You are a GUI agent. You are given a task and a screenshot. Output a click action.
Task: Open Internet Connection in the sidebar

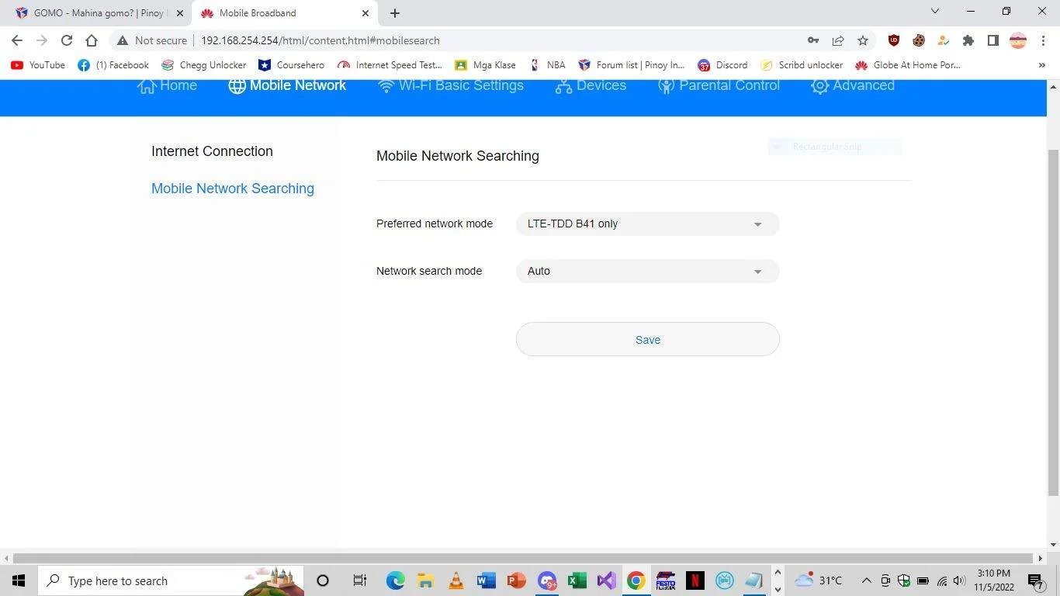click(x=212, y=151)
